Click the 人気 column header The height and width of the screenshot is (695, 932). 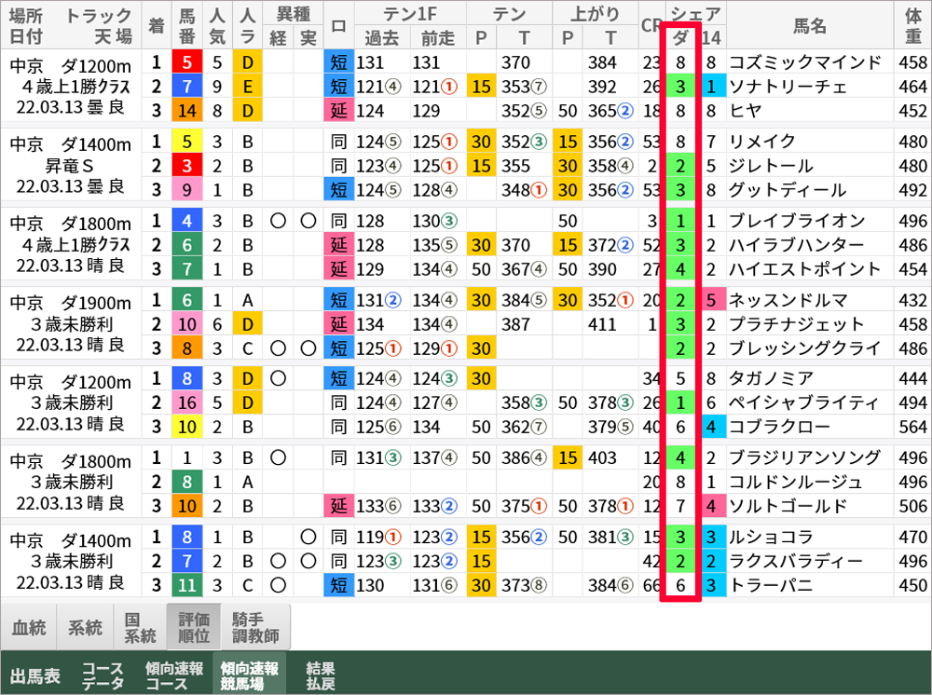click(x=217, y=25)
